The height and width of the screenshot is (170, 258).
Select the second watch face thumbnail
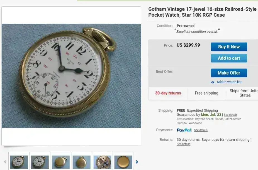pyautogui.click(x=40, y=162)
